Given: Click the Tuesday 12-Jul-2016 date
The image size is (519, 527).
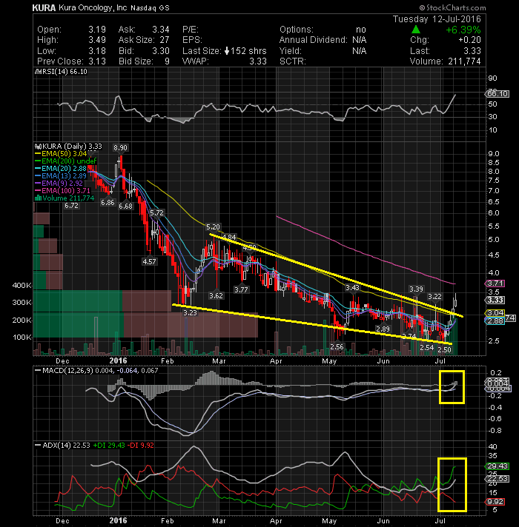Looking at the screenshot, I should coord(437,19).
